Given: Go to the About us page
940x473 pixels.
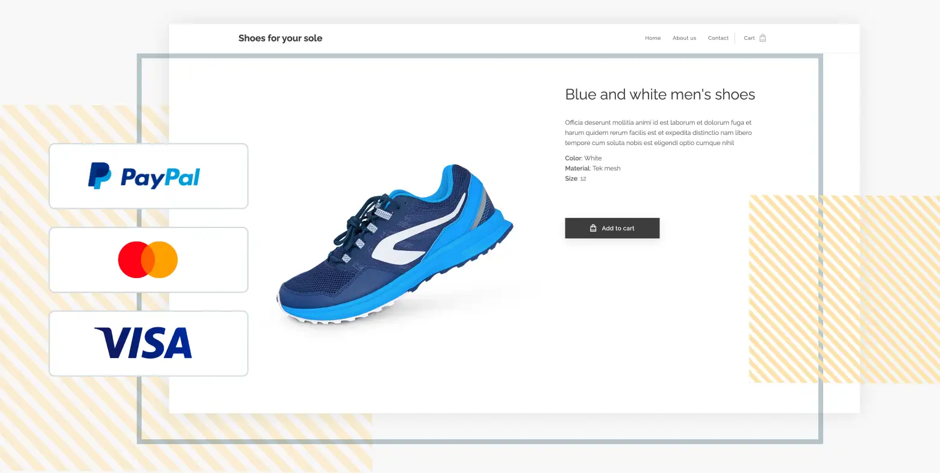Looking at the screenshot, I should (684, 38).
